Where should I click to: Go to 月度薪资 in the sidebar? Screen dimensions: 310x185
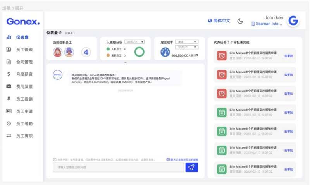[24, 74]
